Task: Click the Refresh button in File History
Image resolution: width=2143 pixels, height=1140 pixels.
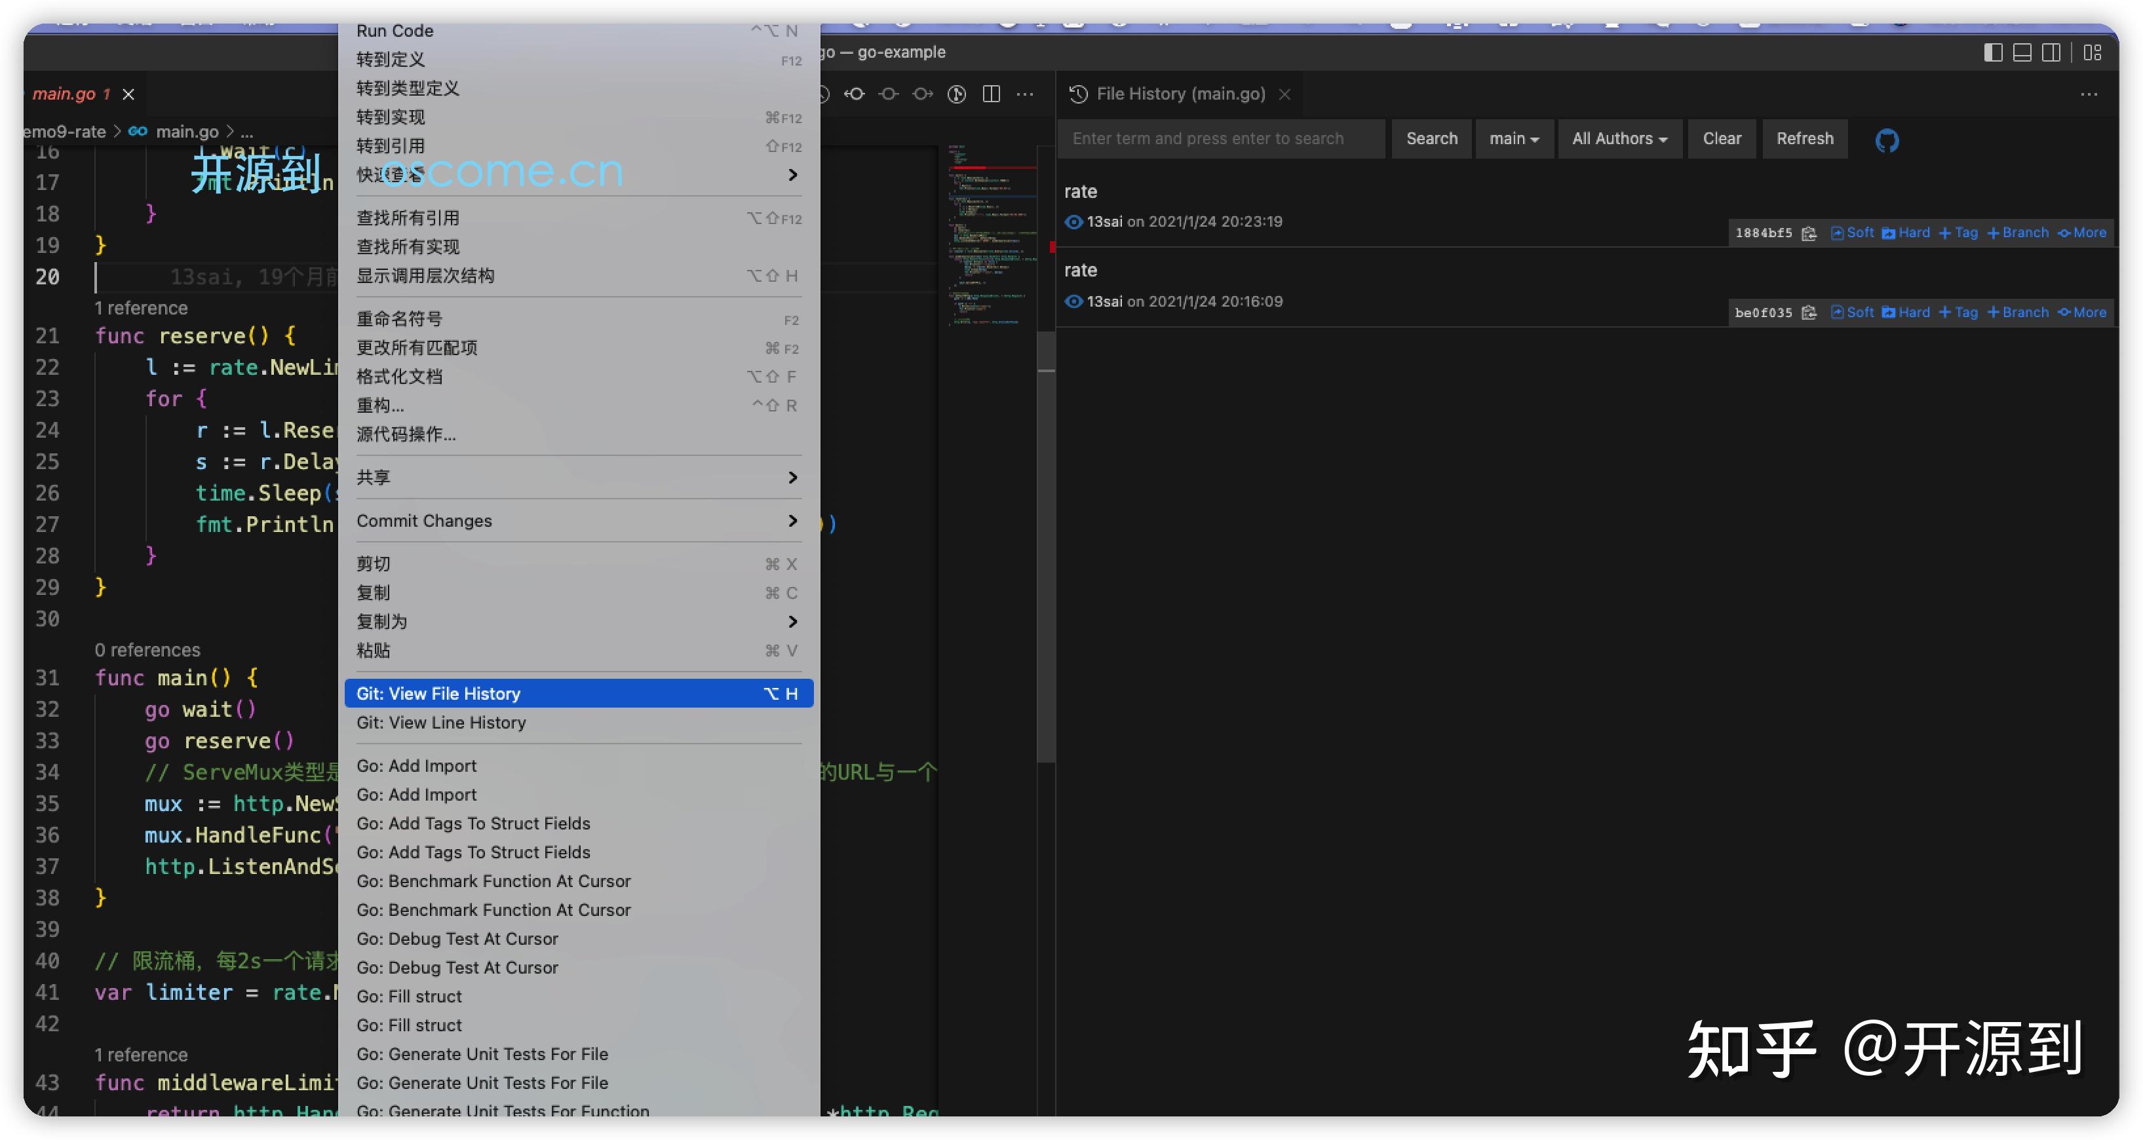Action: click(1804, 138)
